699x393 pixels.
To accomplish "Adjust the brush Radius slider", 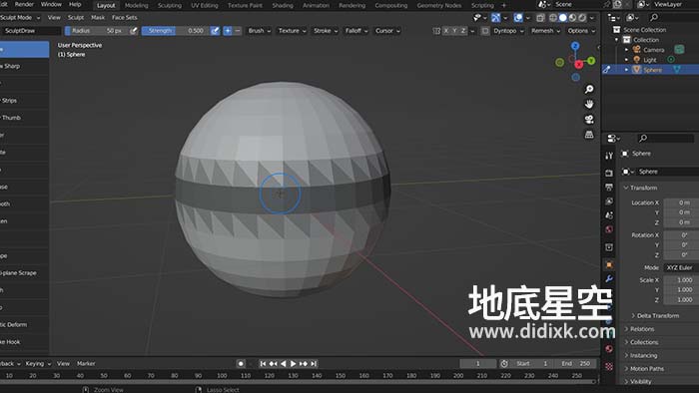I will [97, 31].
